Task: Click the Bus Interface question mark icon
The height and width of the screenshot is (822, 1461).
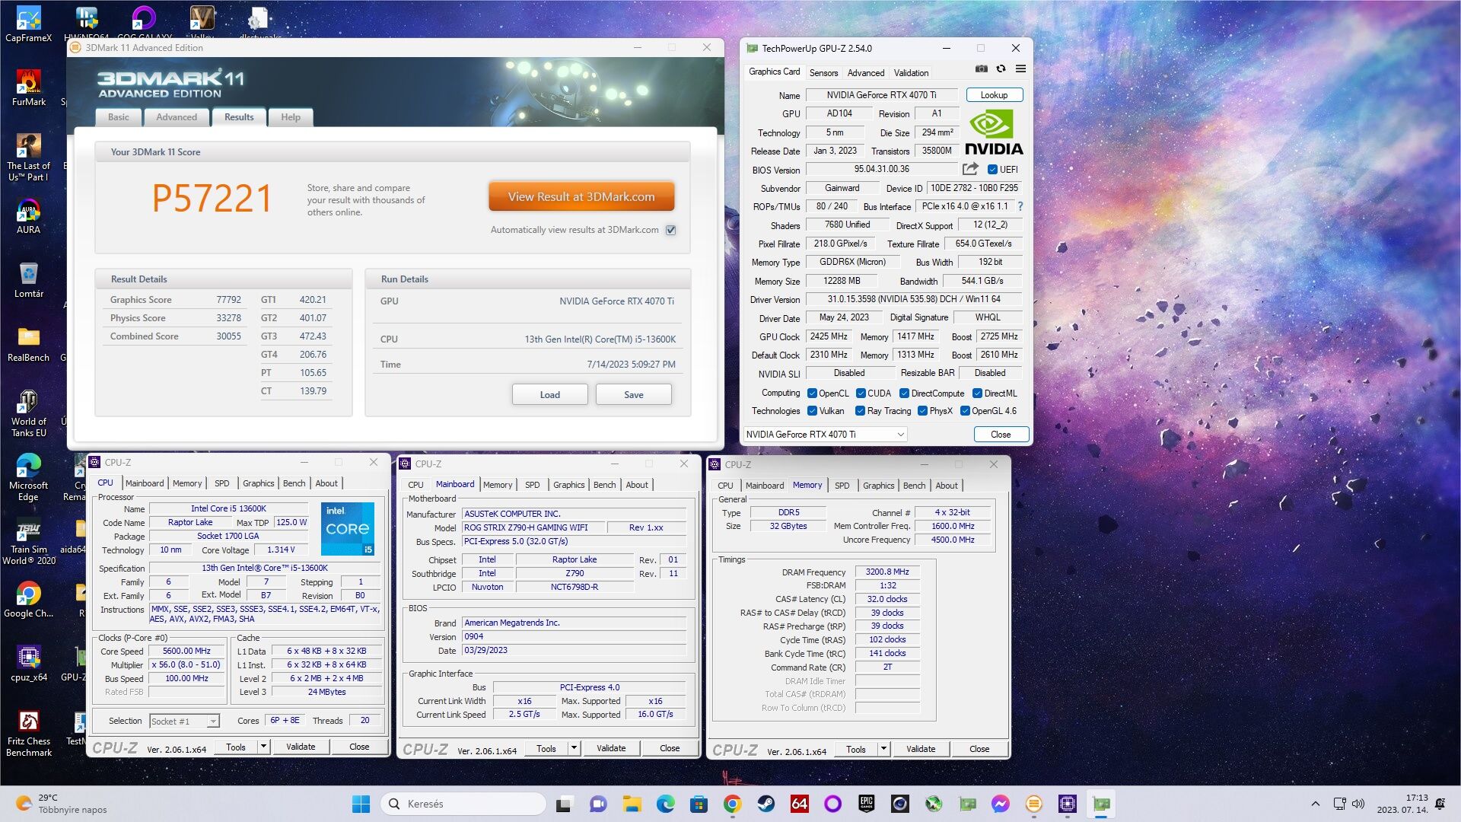Action: (1020, 206)
